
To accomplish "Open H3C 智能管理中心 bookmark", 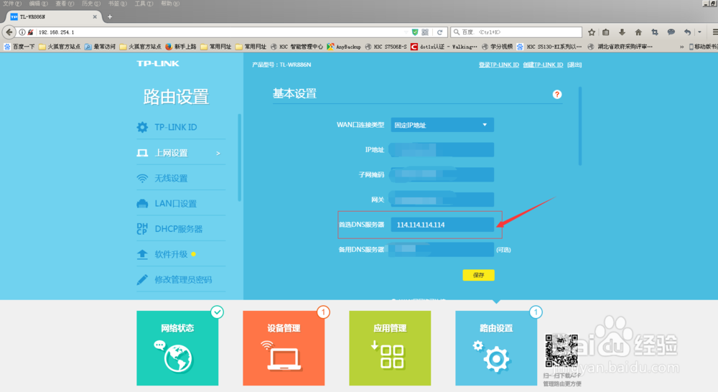I will point(297,47).
